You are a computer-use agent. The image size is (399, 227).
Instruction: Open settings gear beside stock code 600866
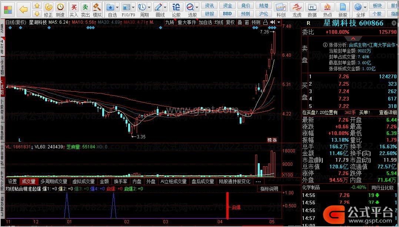point(394,23)
